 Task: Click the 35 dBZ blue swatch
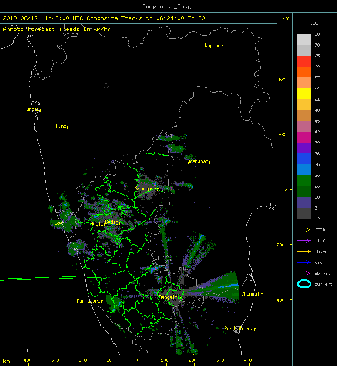304,170
